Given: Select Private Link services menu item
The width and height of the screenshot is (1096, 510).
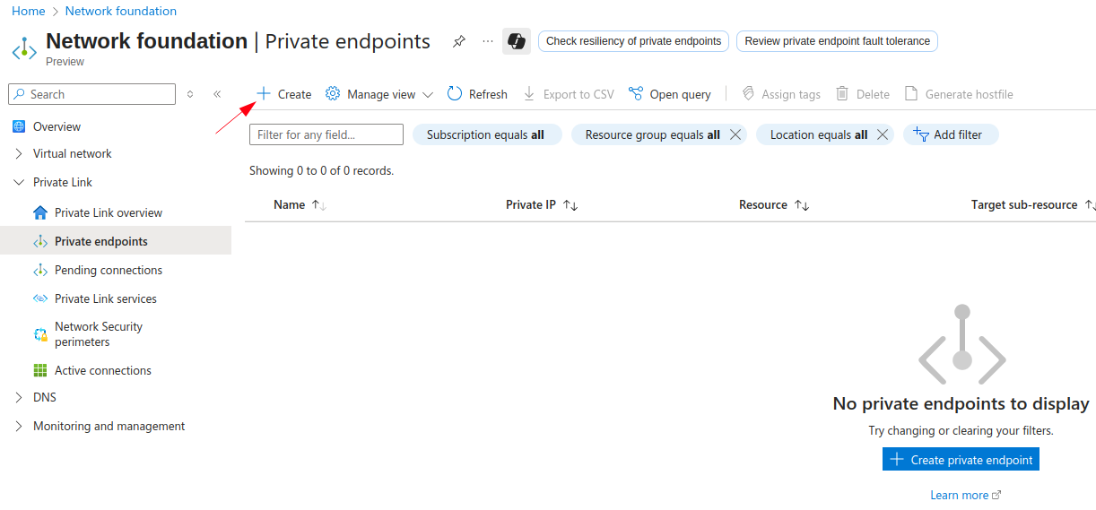Looking at the screenshot, I should coord(105,298).
